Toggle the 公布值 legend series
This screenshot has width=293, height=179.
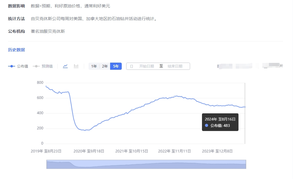point(18,66)
